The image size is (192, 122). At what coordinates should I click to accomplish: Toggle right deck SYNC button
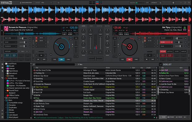pos(136,60)
